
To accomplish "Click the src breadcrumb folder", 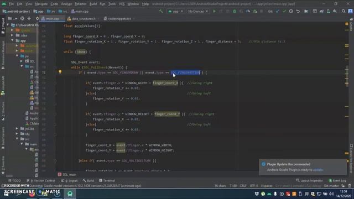I will pos(63,11).
